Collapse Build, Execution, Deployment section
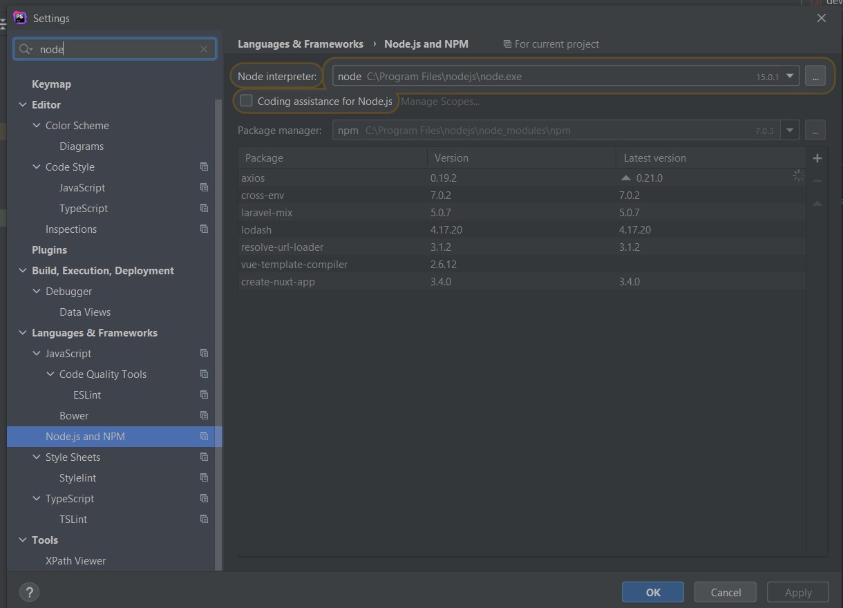The image size is (843, 608). [x=22, y=271]
